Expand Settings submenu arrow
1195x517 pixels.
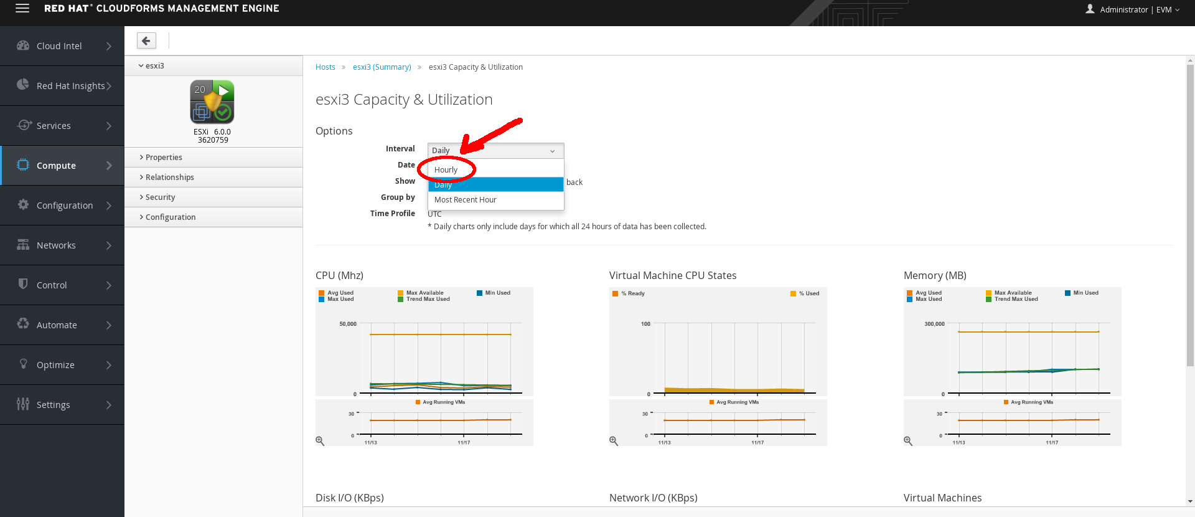pos(109,405)
